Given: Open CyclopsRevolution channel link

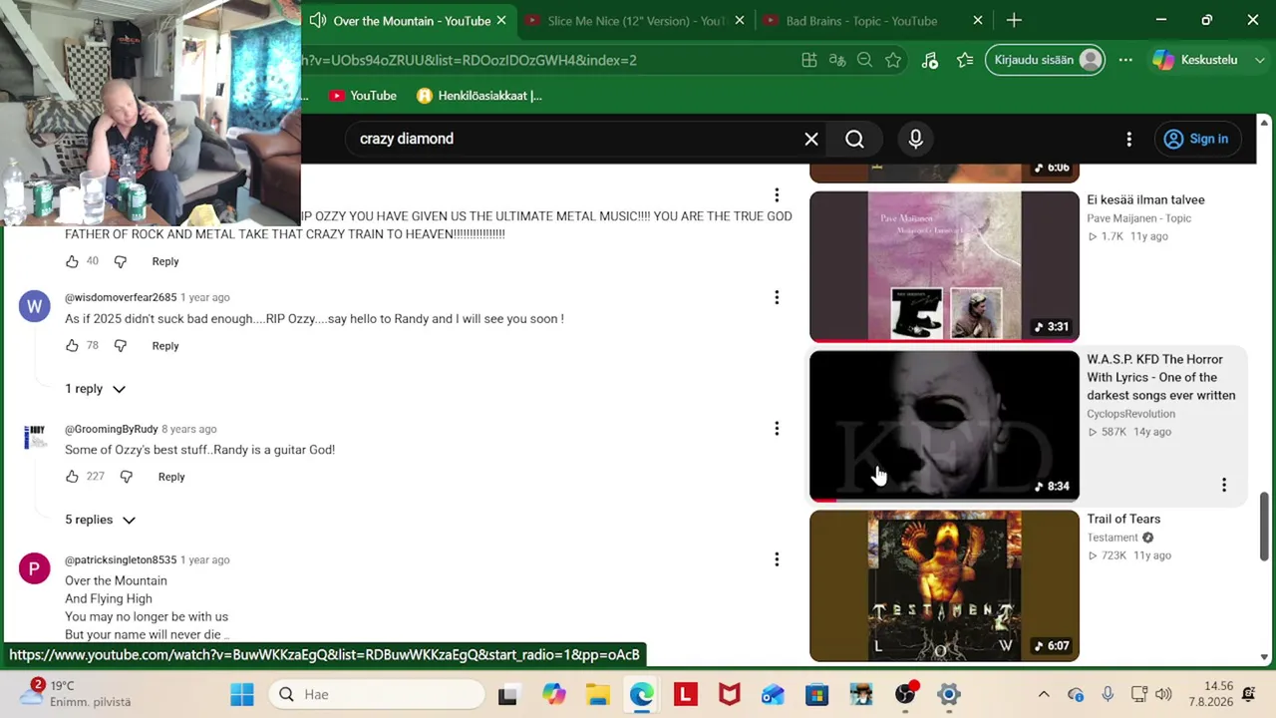Looking at the screenshot, I should (1130, 414).
